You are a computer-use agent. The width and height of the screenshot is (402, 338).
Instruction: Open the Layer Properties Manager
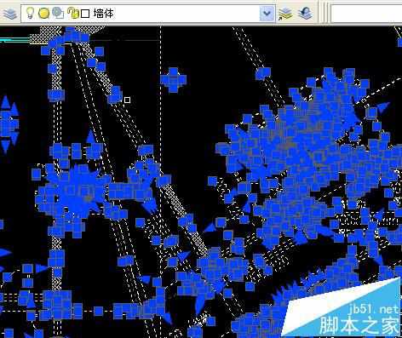[x=10, y=14]
